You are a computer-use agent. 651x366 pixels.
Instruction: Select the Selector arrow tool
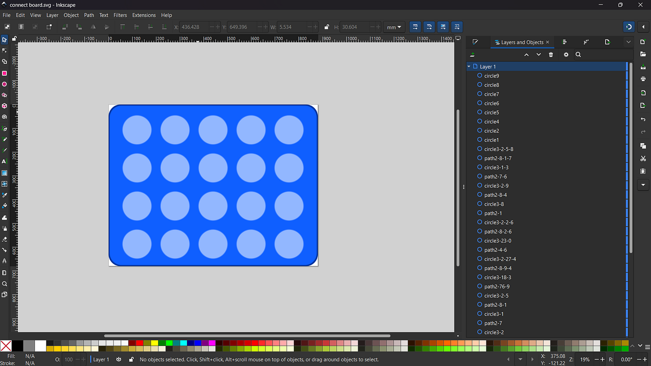(4, 40)
